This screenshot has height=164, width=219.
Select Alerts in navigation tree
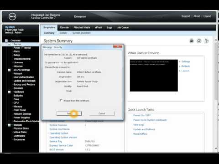(x=16, y=51)
